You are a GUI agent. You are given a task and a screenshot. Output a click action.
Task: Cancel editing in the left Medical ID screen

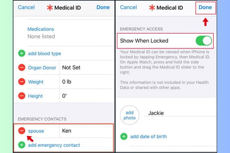point(26,7)
